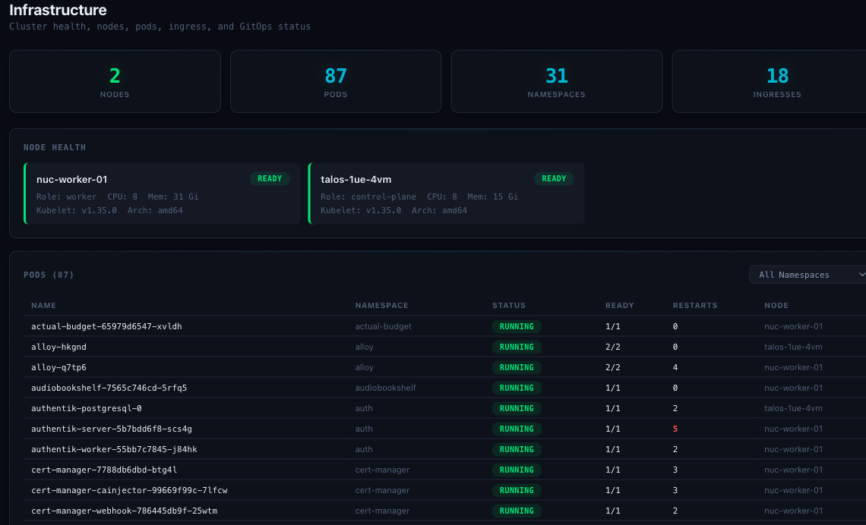Open the Namespaces summary card showing 31

pos(557,82)
